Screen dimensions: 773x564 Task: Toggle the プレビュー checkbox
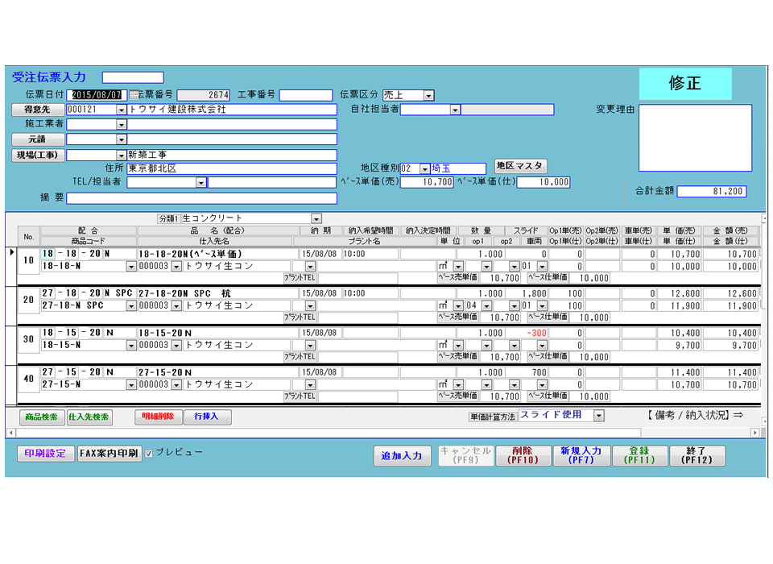(x=148, y=454)
